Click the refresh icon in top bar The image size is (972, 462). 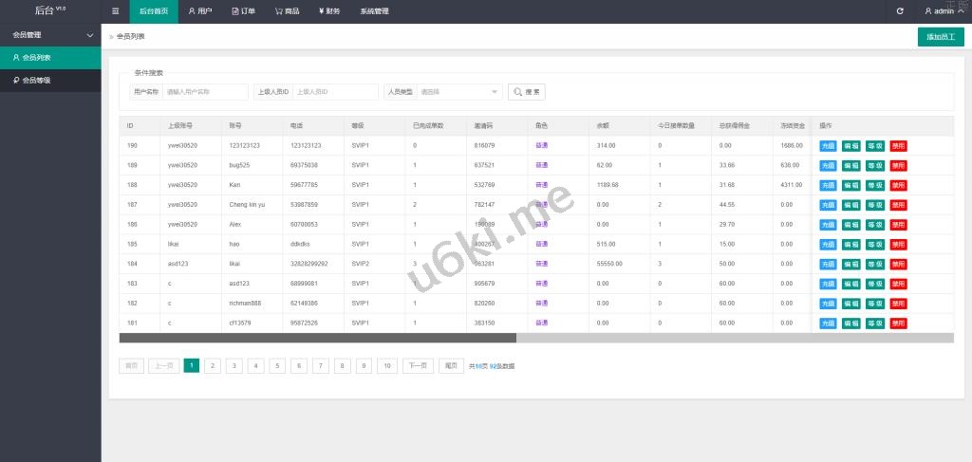900,11
